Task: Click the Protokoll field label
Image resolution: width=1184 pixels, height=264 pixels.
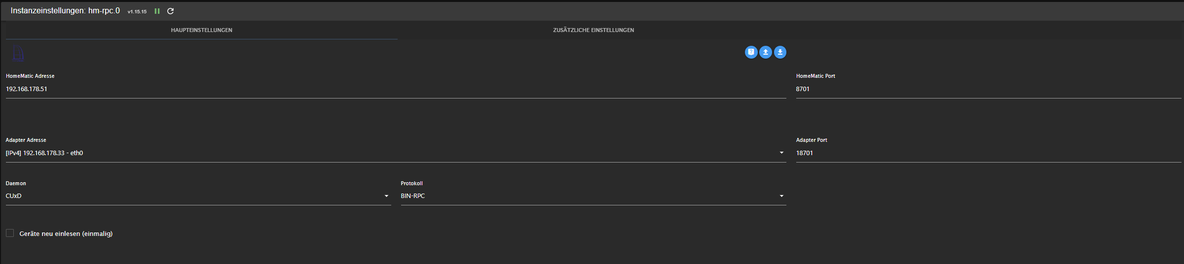Action: [x=411, y=183]
